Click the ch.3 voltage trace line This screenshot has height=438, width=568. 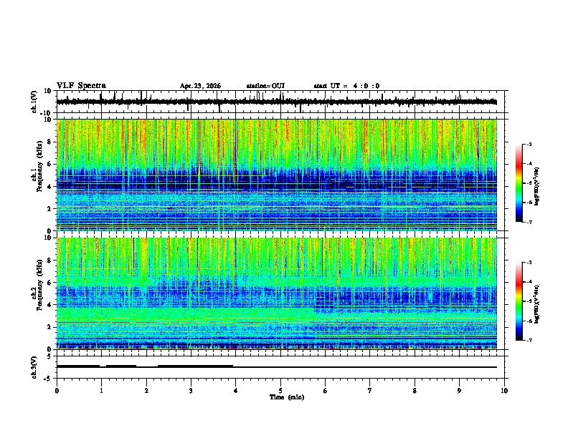(277, 367)
